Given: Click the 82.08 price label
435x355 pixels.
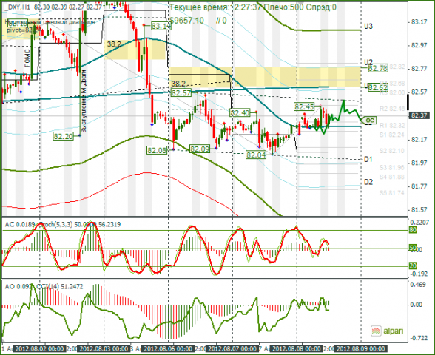Looking at the screenshot, I should coord(157,150).
